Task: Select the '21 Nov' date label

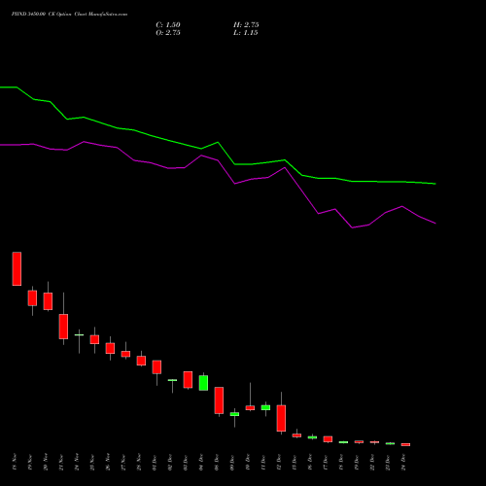Action: [61, 462]
